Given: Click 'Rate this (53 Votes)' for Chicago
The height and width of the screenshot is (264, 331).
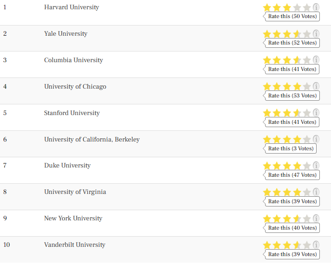Looking at the screenshot, I should [x=292, y=96].
